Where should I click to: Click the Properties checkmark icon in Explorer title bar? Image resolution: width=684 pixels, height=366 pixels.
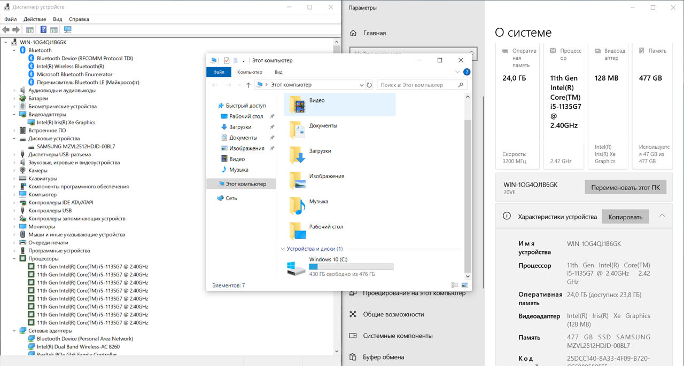pos(227,60)
